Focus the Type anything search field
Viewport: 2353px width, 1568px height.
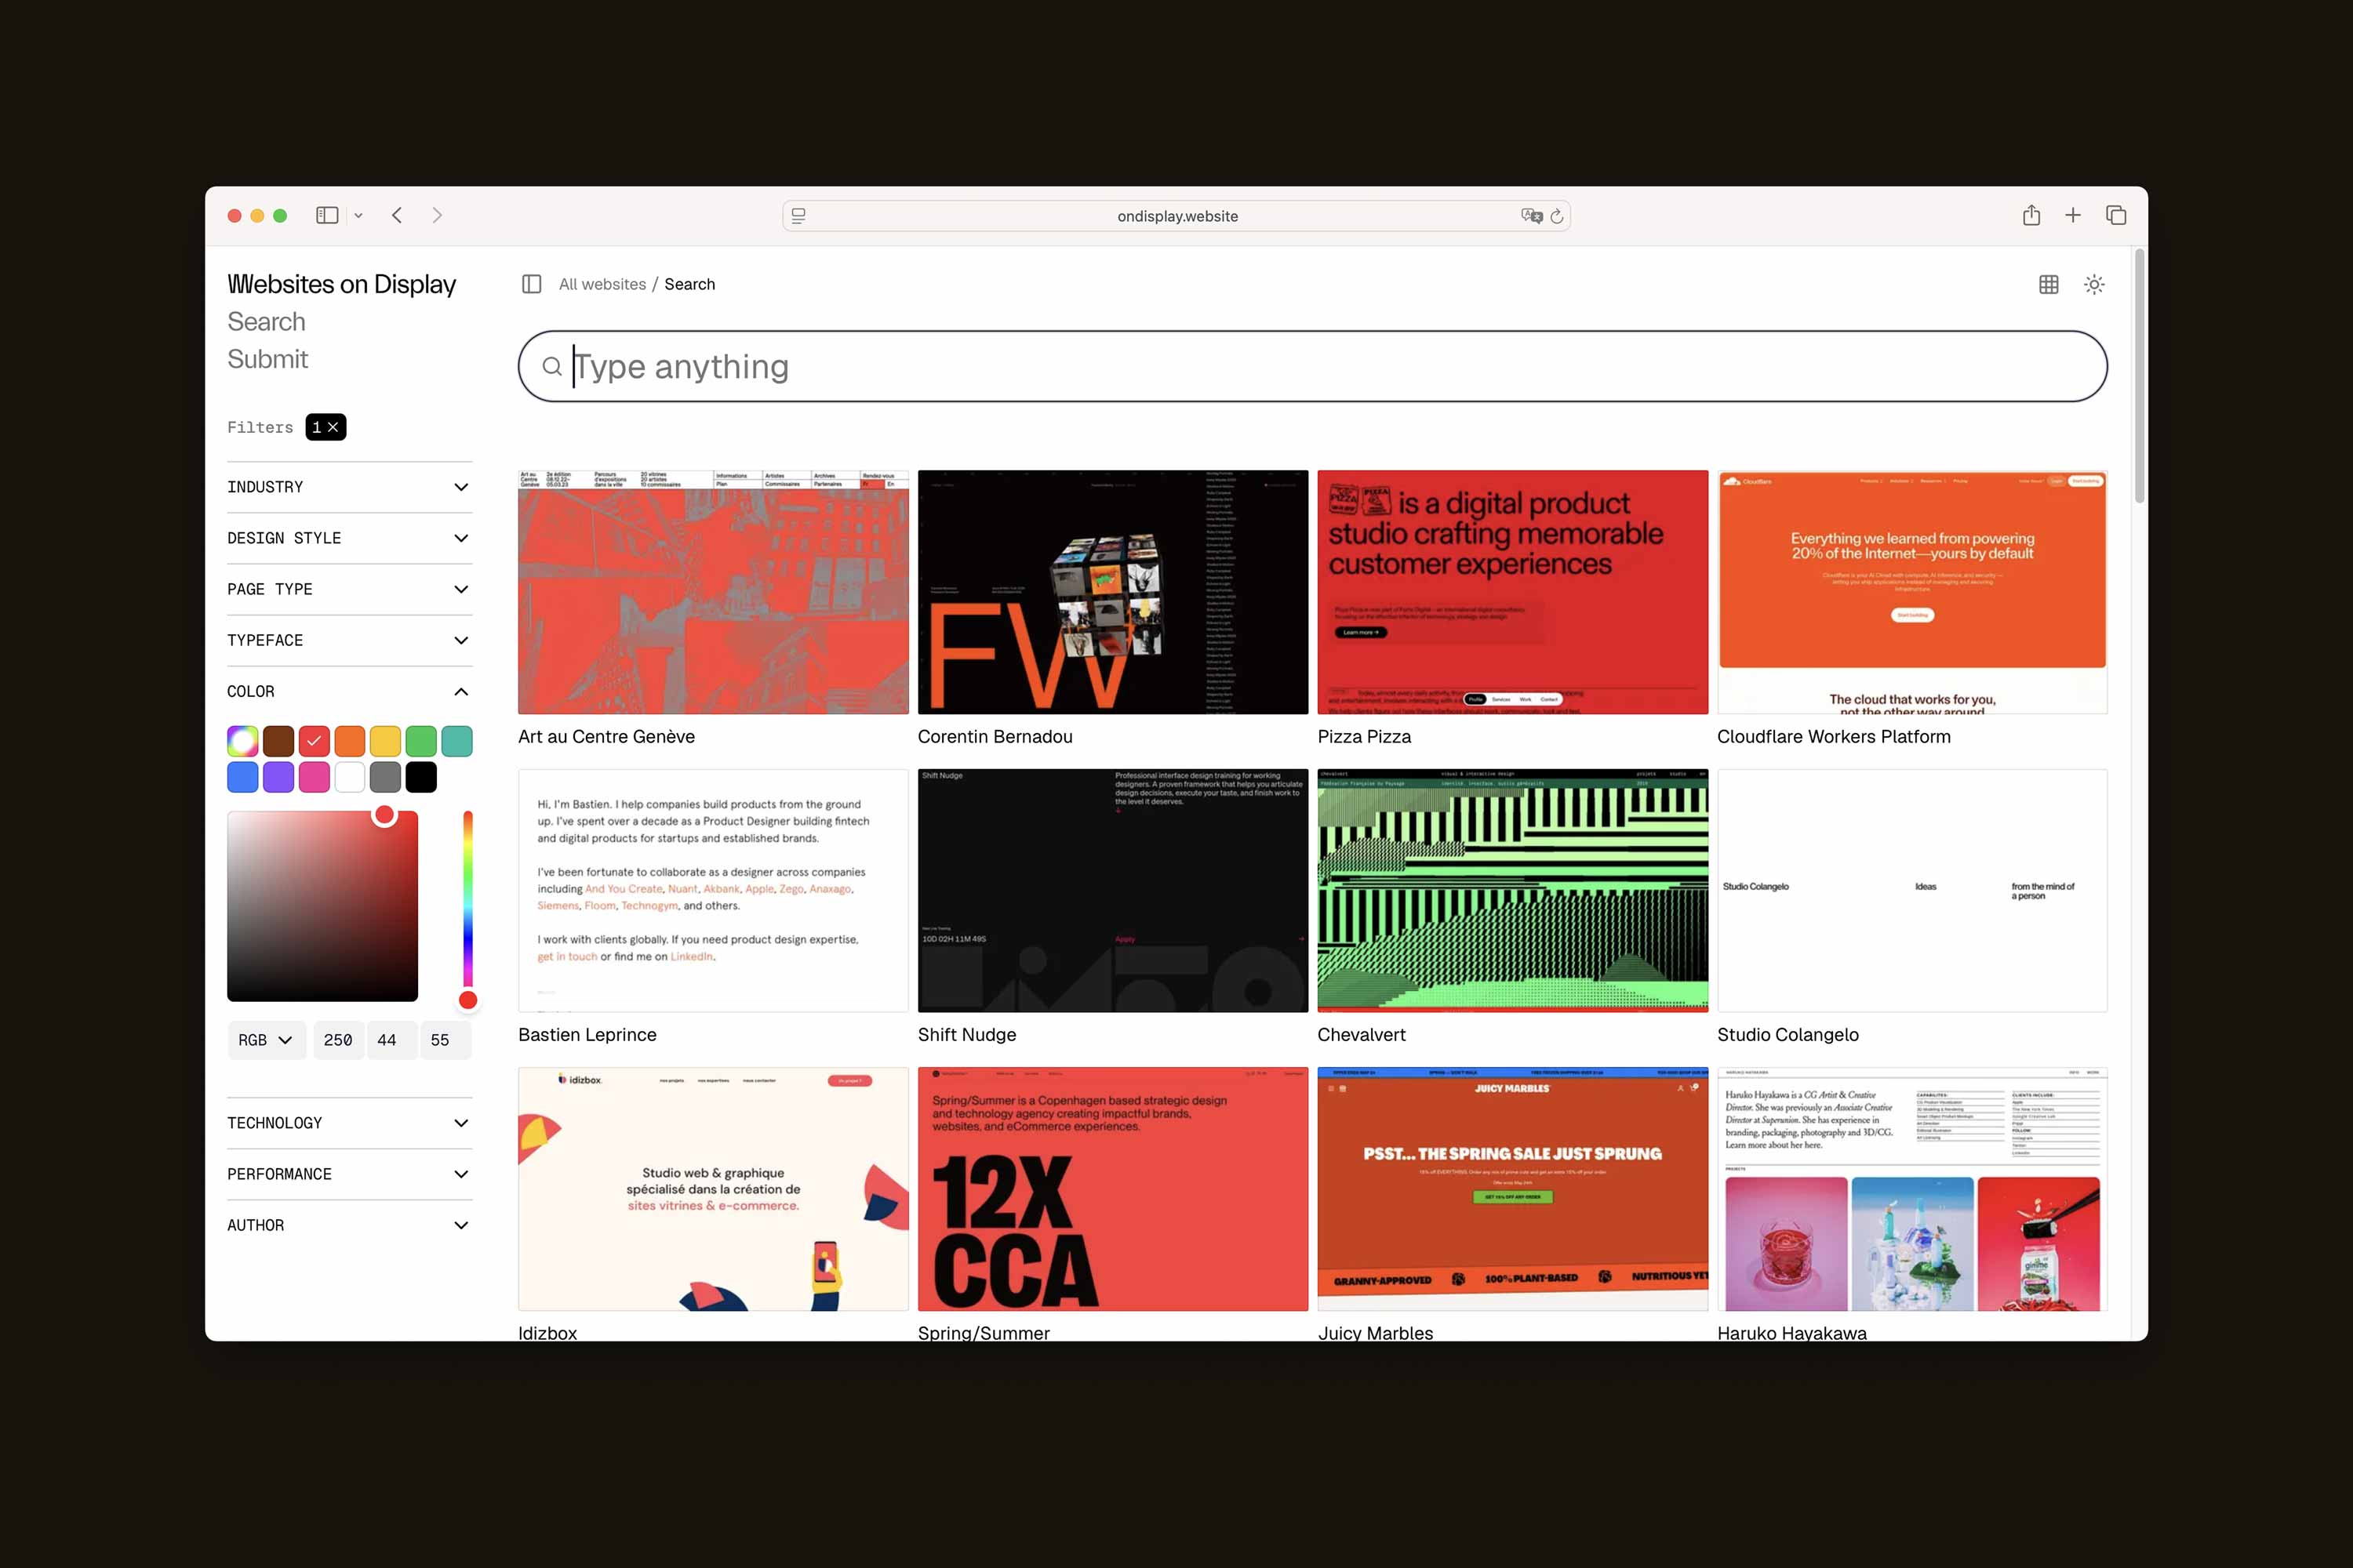pyautogui.click(x=1312, y=366)
